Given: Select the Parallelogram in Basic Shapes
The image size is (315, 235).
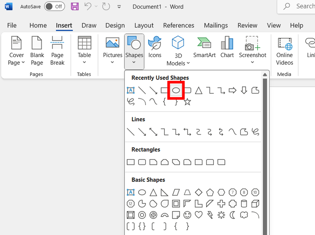Looking at the screenshot, I should (x=176, y=192).
